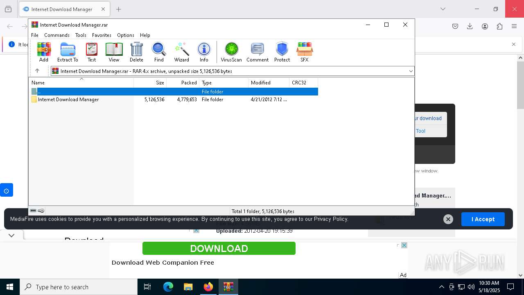Screen dimensions: 524x295
Task: Click the key icon in WinRAR status bar
Action: 41,211
